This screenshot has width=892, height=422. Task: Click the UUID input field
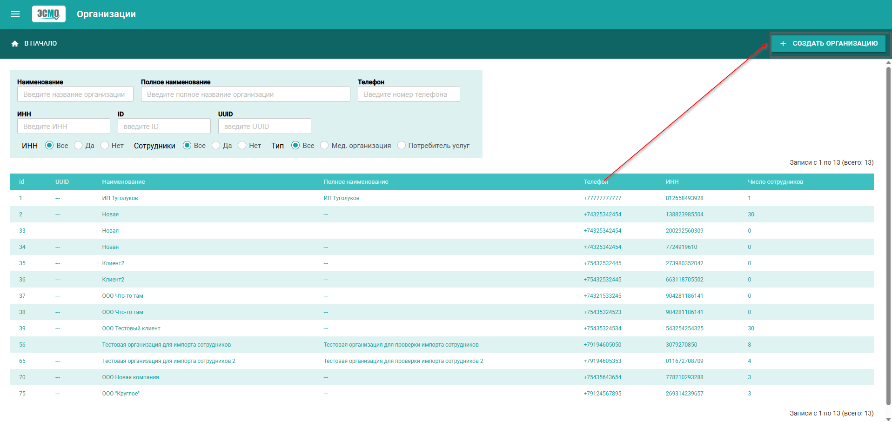265,126
